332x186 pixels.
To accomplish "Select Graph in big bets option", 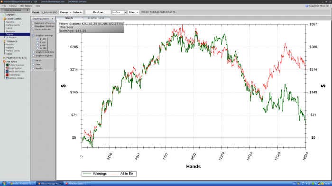I will [x=34, y=56].
